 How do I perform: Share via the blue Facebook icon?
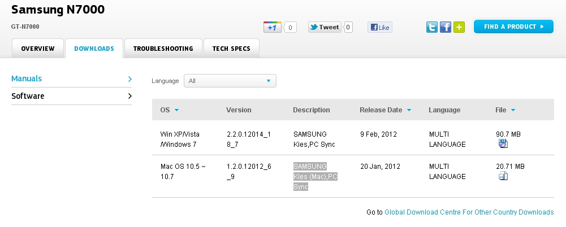point(446,27)
